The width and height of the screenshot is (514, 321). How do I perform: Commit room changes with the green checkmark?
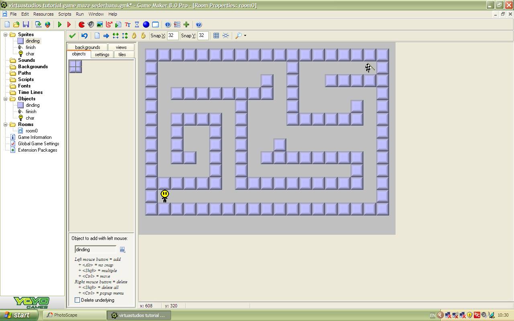[x=72, y=36]
